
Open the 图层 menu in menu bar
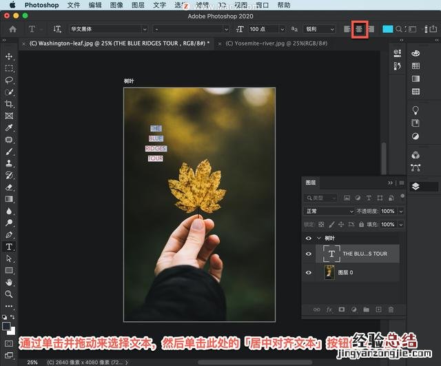pyautogui.click(x=138, y=5)
